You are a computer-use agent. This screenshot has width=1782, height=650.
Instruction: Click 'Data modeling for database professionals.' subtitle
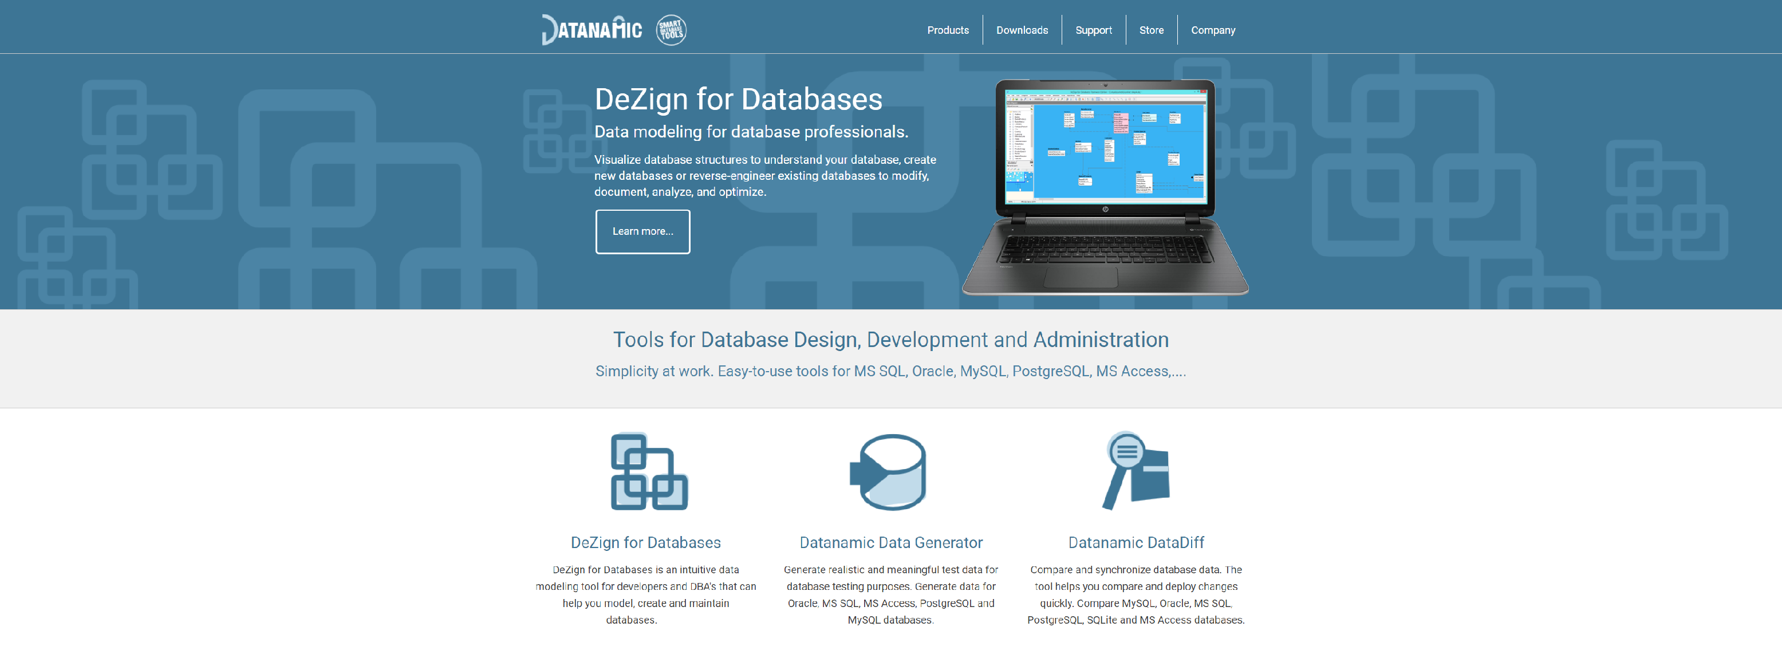click(x=751, y=132)
